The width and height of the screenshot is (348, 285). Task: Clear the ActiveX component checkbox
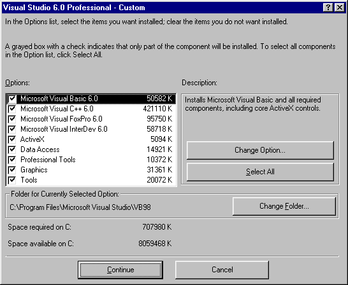pyautogui.click(x=11, y=139)
